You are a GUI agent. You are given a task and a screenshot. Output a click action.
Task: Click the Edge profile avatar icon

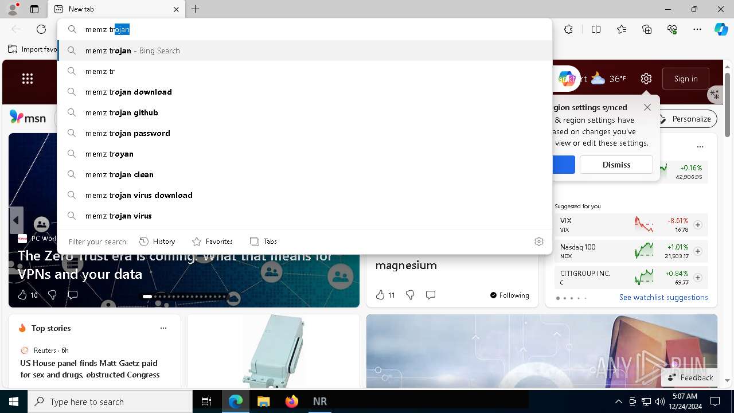(13, 9)
